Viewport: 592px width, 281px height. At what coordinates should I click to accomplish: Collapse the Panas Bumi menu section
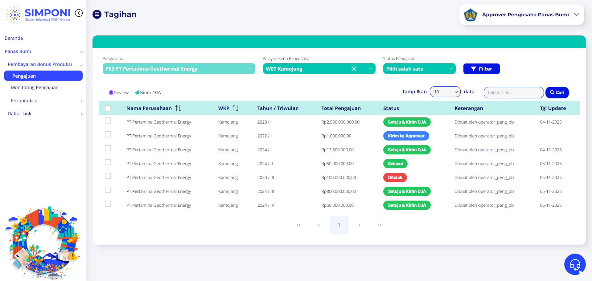(x=81, y=52)
